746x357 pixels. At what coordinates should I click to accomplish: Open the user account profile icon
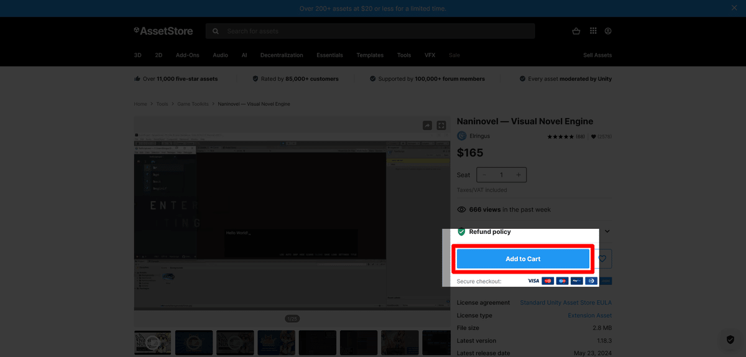[x=608, y=31]
